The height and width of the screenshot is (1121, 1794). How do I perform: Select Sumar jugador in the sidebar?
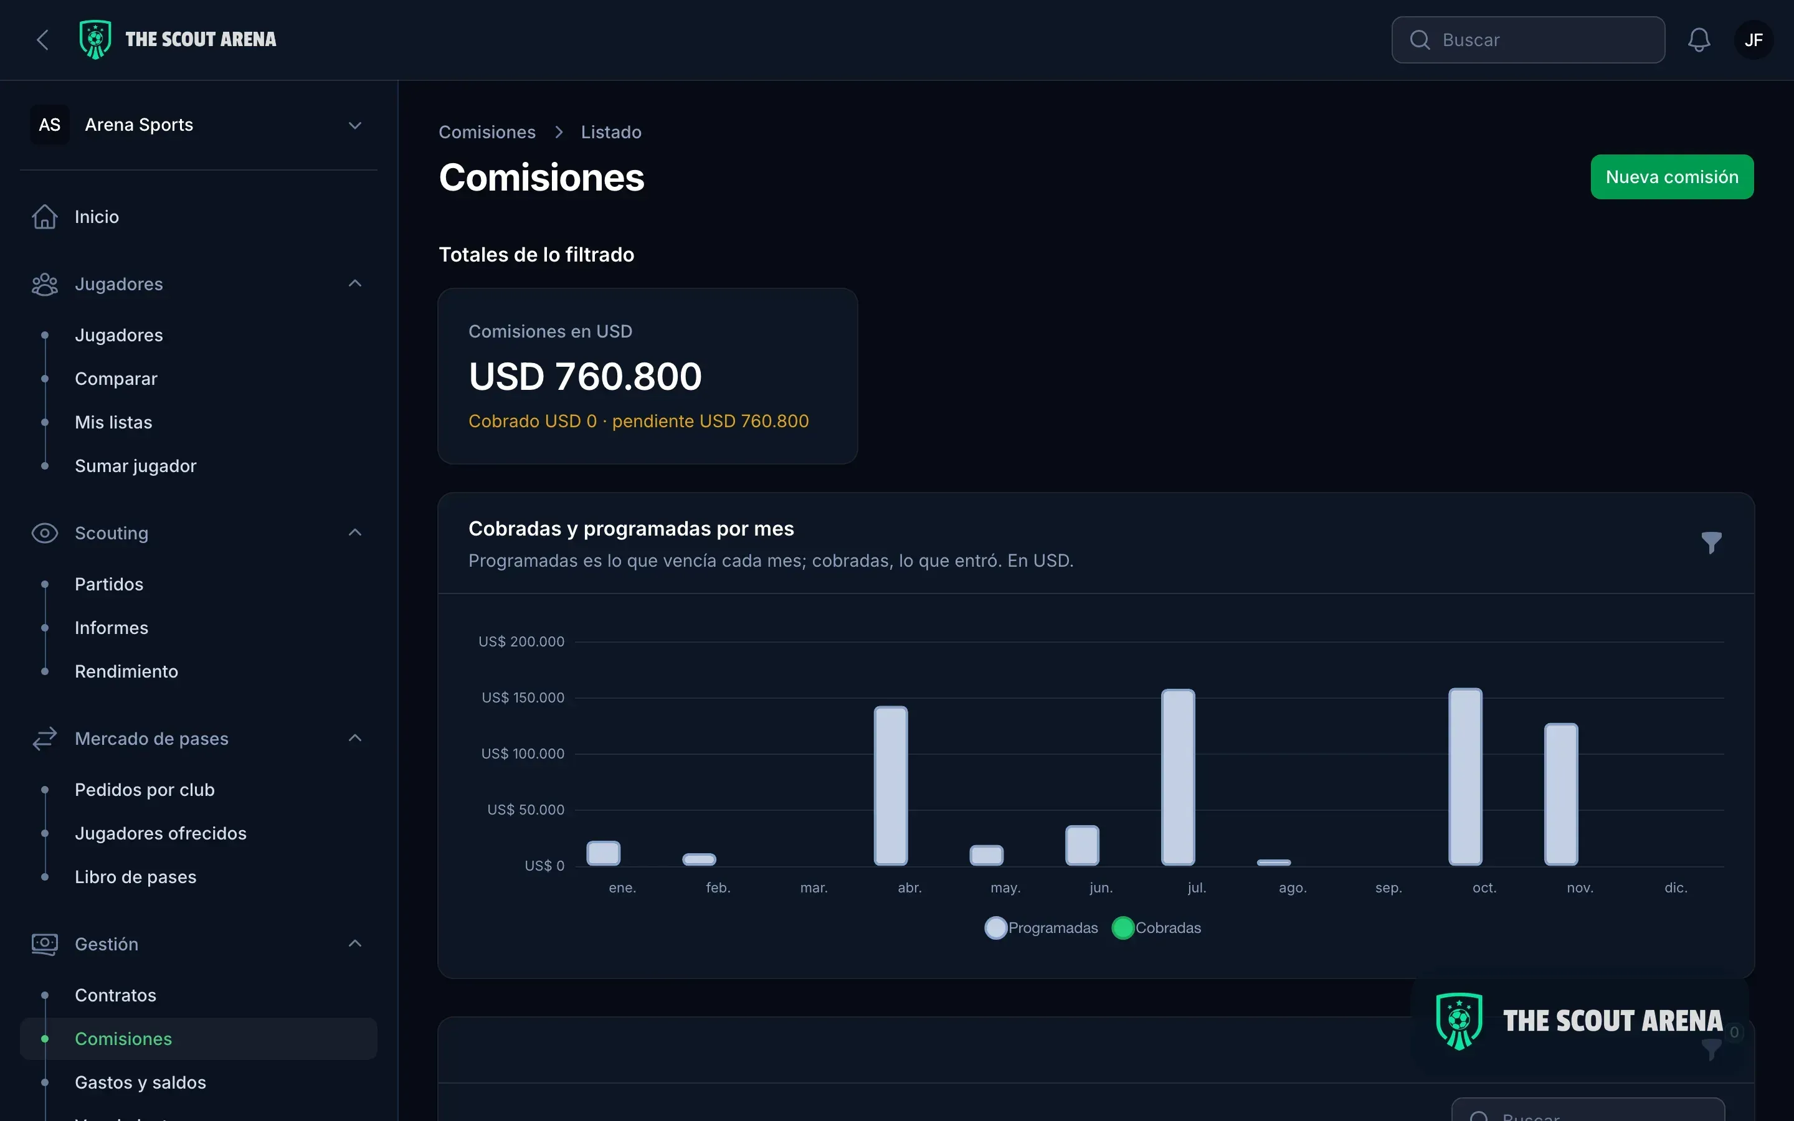coord(199,466)
